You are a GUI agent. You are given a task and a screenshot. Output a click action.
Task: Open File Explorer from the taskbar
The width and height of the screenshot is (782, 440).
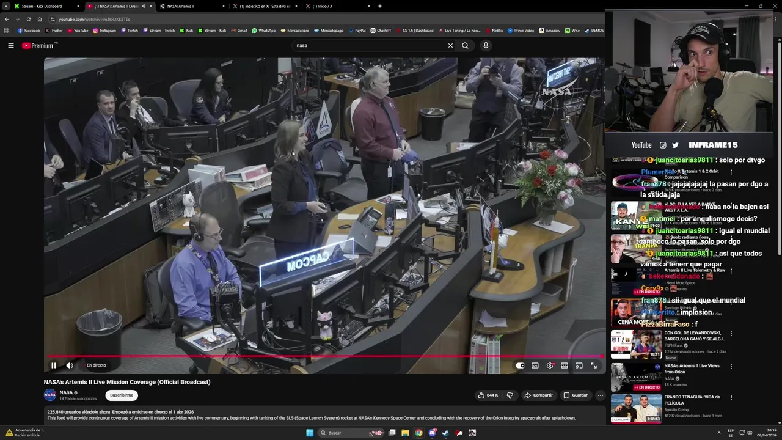[405, 433]
